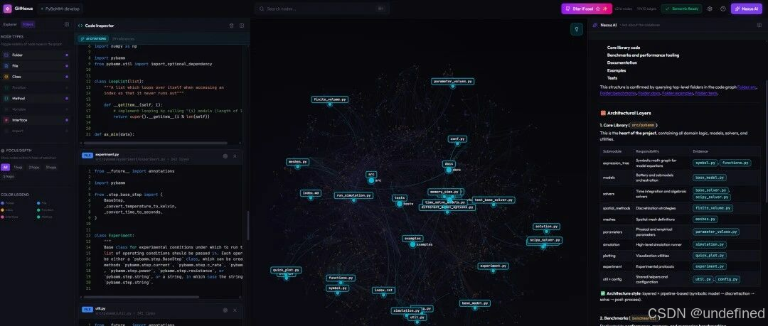The width and height of the screenshot is (768, 326).
Task: Focus the Search nodes field
Action: (x=322, y=9)
